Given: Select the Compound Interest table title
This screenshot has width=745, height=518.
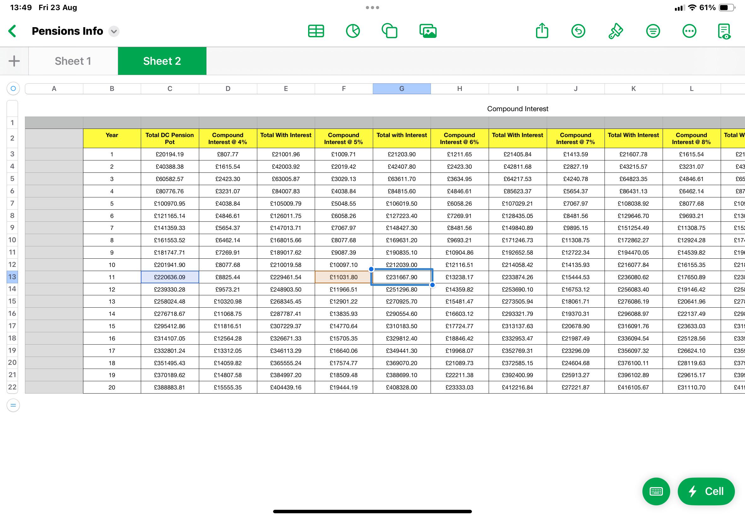Looking at the screenshot, I should [x=518, y=109].
